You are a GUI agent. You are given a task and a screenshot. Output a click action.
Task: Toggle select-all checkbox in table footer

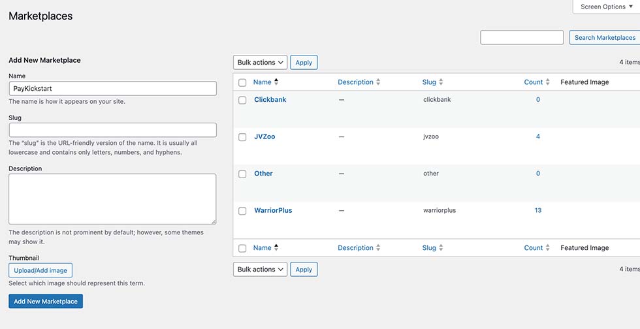(242, 248)
